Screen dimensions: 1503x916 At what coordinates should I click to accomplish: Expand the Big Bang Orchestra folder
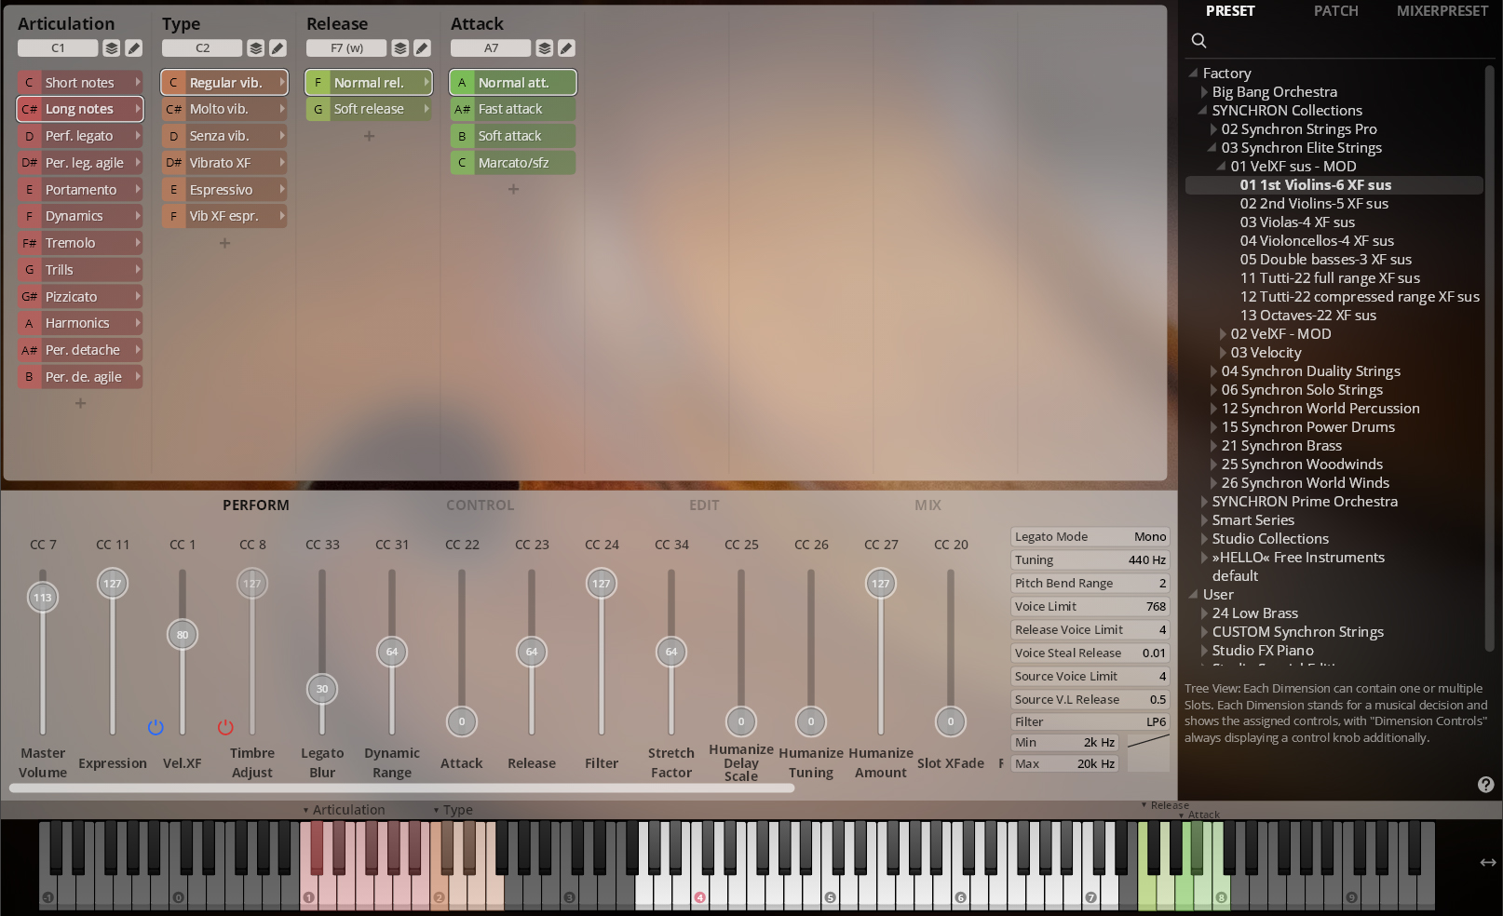[x=1204, y=92]
